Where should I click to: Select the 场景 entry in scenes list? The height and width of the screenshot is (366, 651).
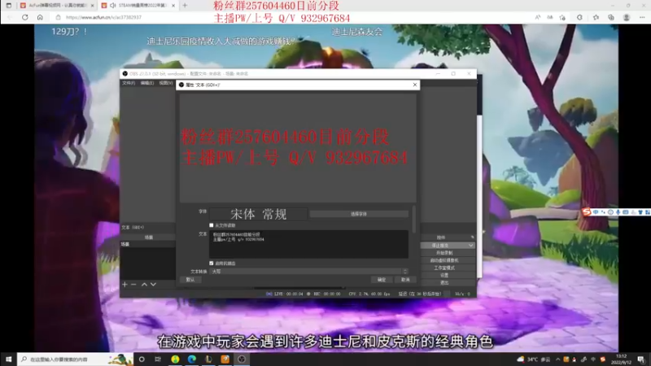[x=147, y=245]
